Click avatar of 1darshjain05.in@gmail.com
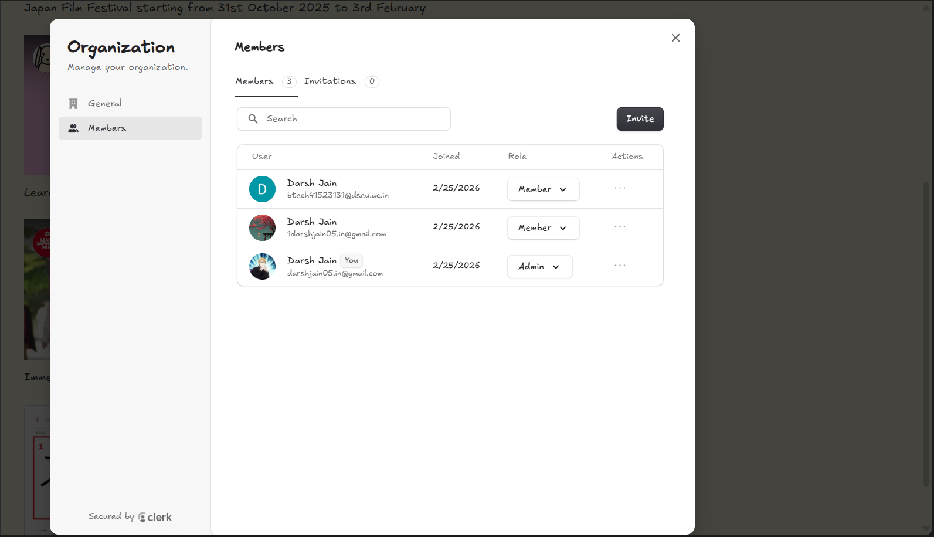934x537 pixels. pos(262,228)
